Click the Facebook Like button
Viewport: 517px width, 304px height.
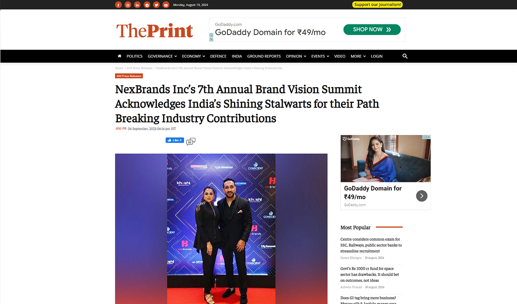pyautogui.click(x=175, y=140)
